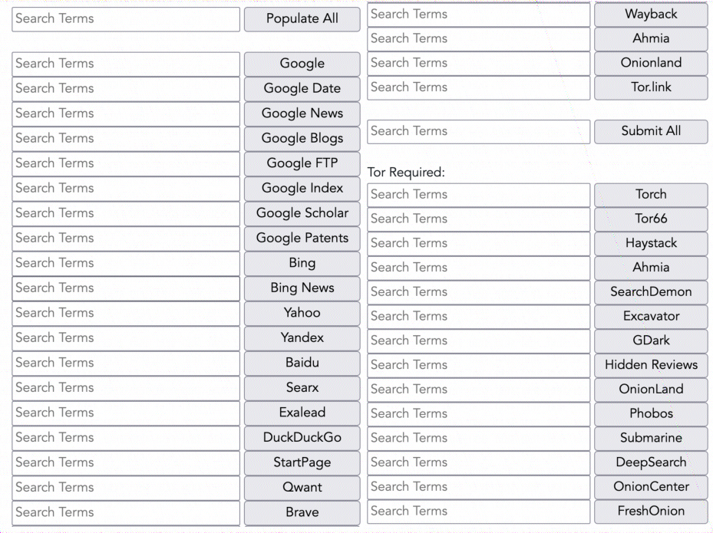Image resolution: width=713 pixels, height=533 pixels.
Task: Click the Brave search button
Action: 302,512
